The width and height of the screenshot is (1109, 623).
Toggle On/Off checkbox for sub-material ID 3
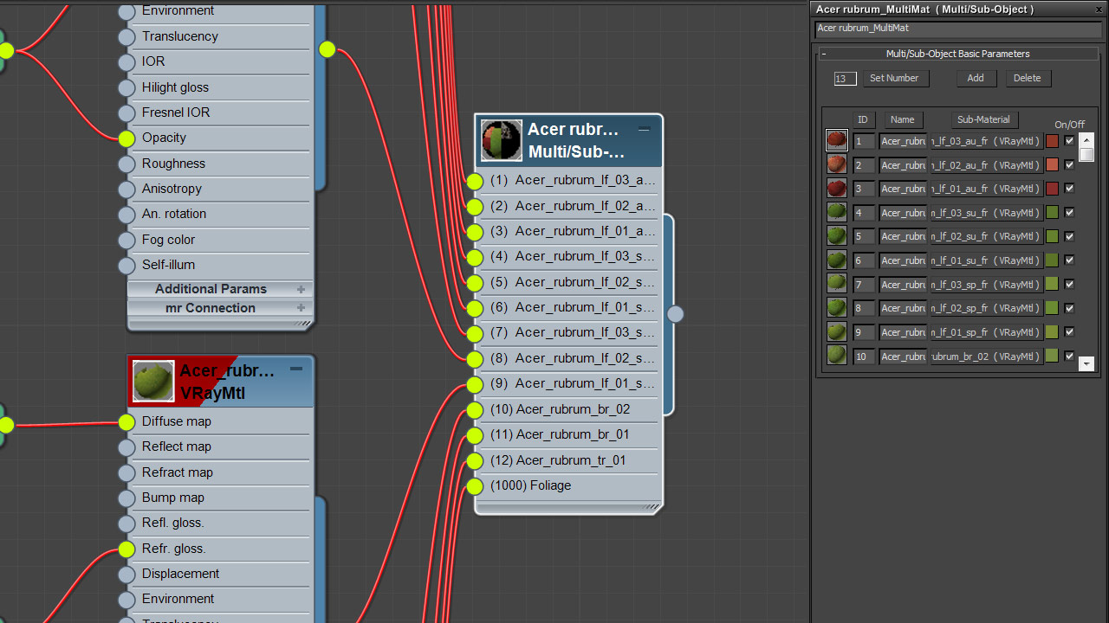[x=1069, y=188]
